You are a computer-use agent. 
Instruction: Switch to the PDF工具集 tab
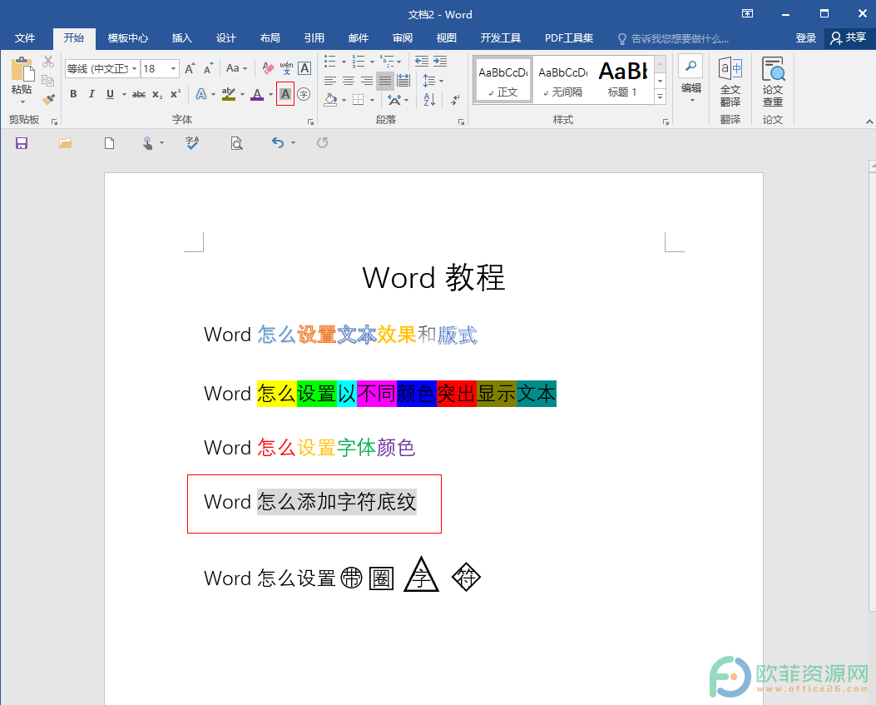pos(569,38)
